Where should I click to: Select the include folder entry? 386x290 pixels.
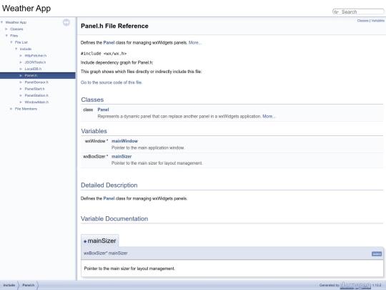26,49
